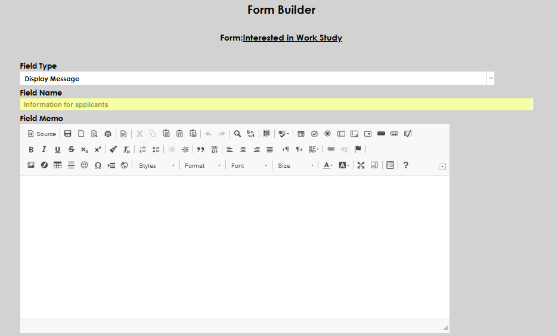558x336 pixels.
Task: Insert a horizontal line
Action: (x=71, y=165)
